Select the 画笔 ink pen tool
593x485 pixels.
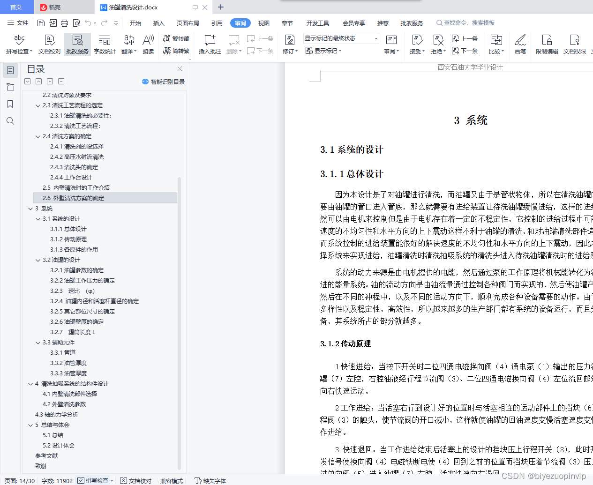coord(520,45)
